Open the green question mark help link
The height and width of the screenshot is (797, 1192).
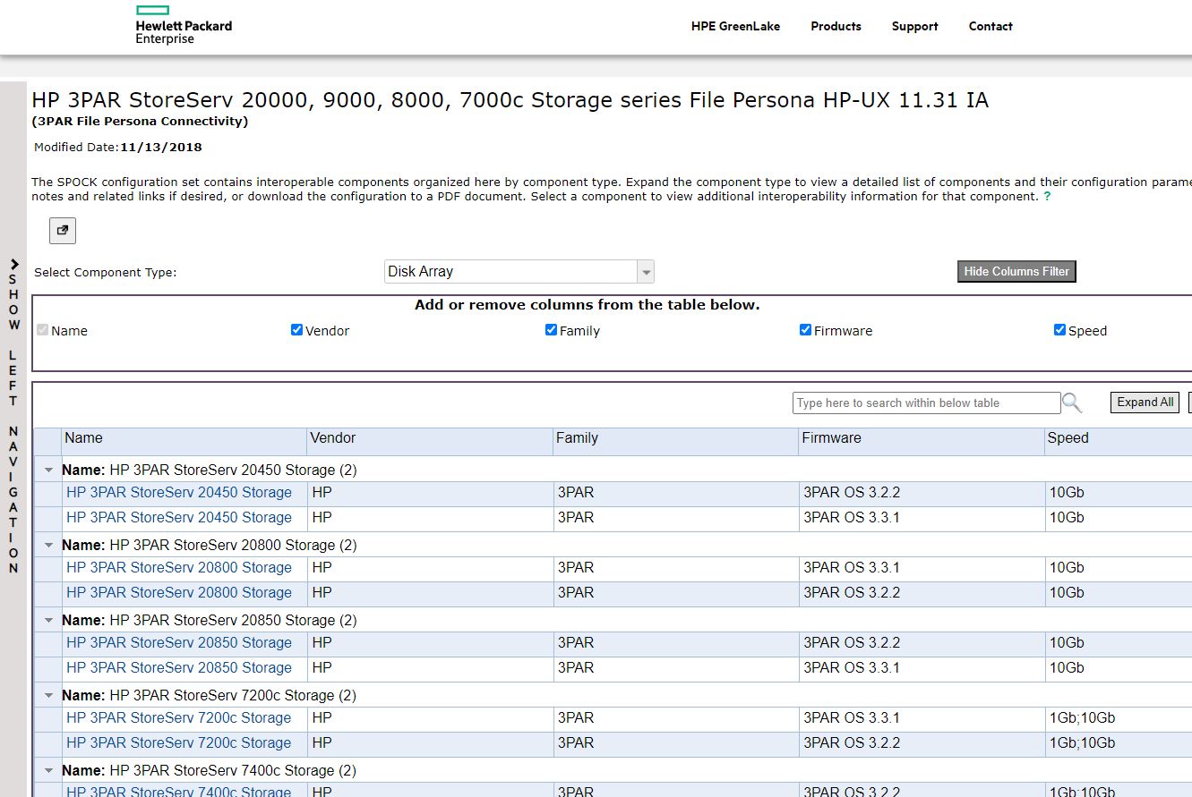1047,197
